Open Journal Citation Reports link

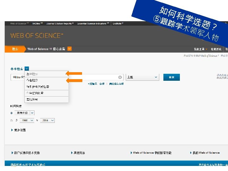tap(60, 23)
